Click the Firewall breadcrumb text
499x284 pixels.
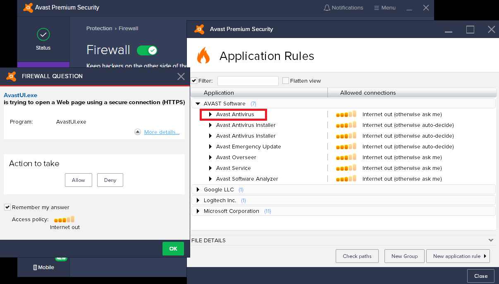pos(129,29)
